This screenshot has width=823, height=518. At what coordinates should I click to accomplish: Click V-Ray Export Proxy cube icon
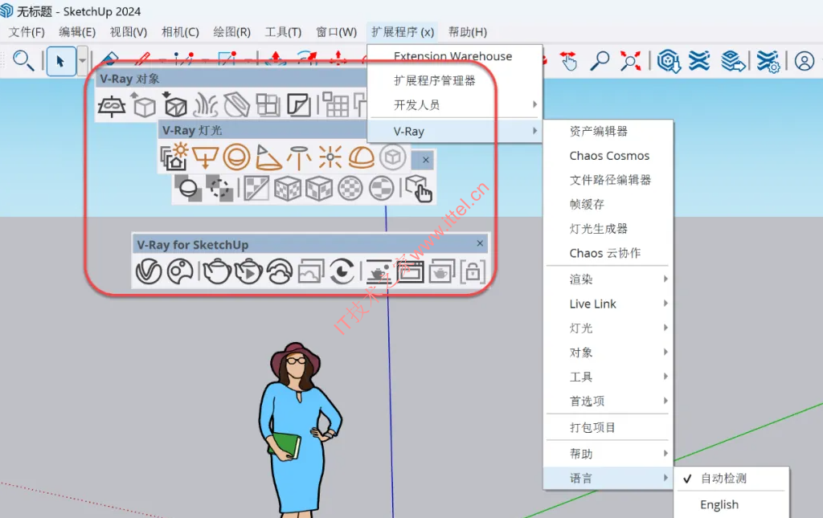click(x=143, y=105)
